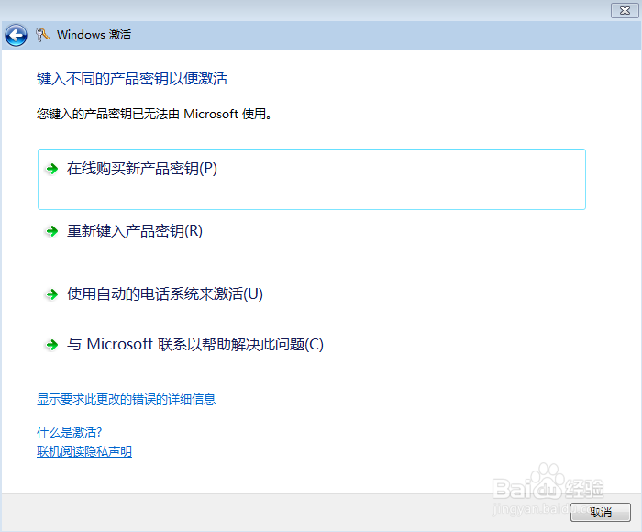Click green arrow beside 使用自动的电话系统来激活
Viewport: 642px width, 532px height.
(x=52, y=294)
